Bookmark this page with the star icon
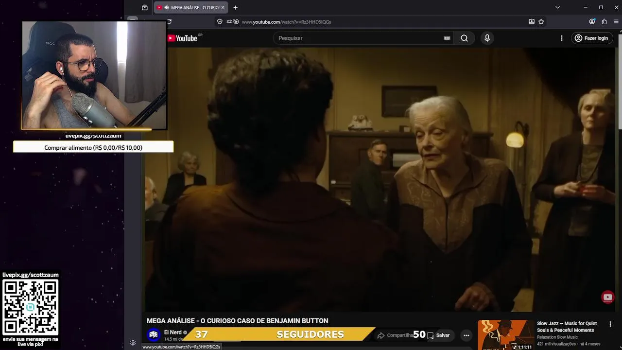This screenshot has height=350, width=622. (541, 21)
